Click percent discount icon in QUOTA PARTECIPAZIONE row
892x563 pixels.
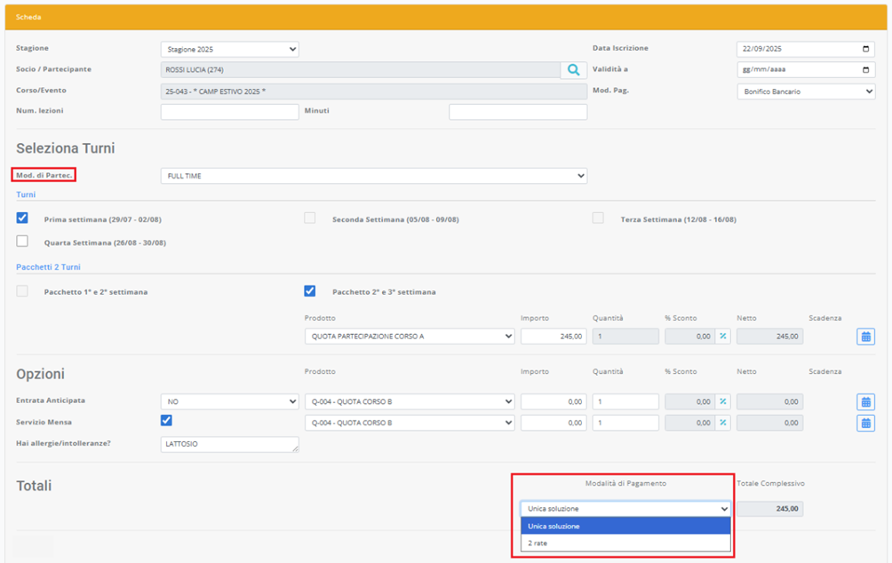(x=723, y=337)
